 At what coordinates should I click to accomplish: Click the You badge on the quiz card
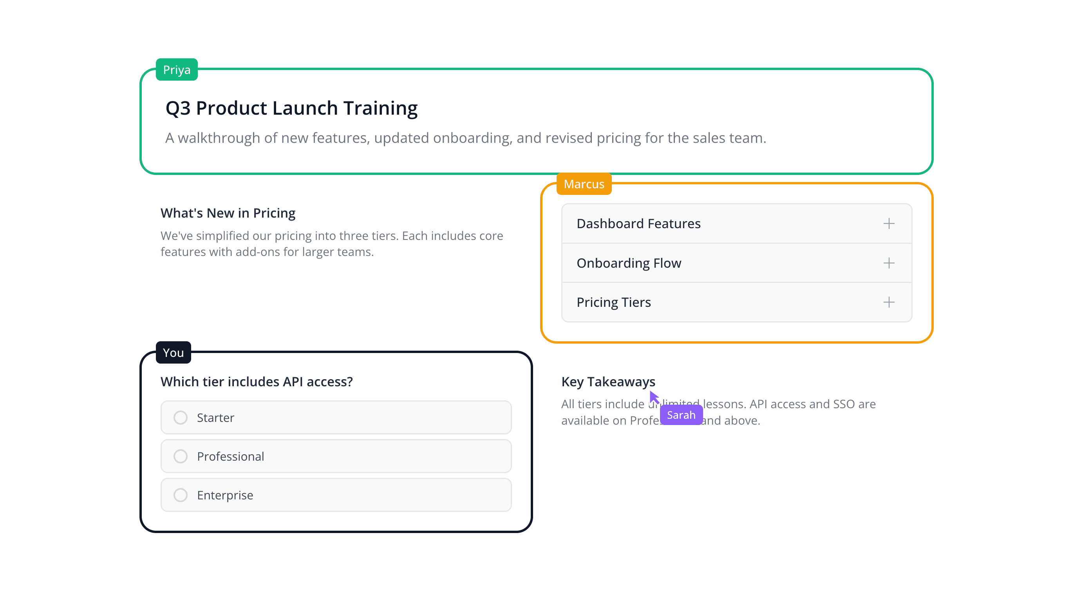[x=173, y=353]
